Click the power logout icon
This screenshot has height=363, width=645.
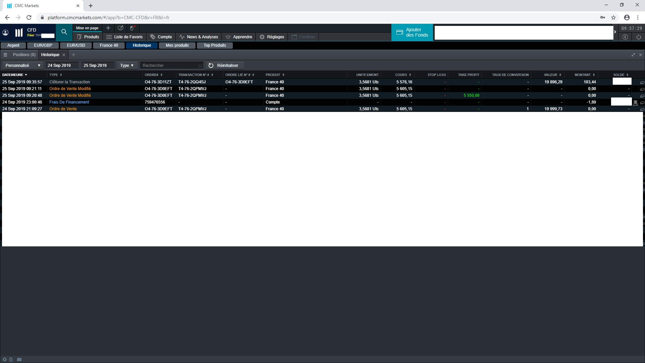coord(639,37)
